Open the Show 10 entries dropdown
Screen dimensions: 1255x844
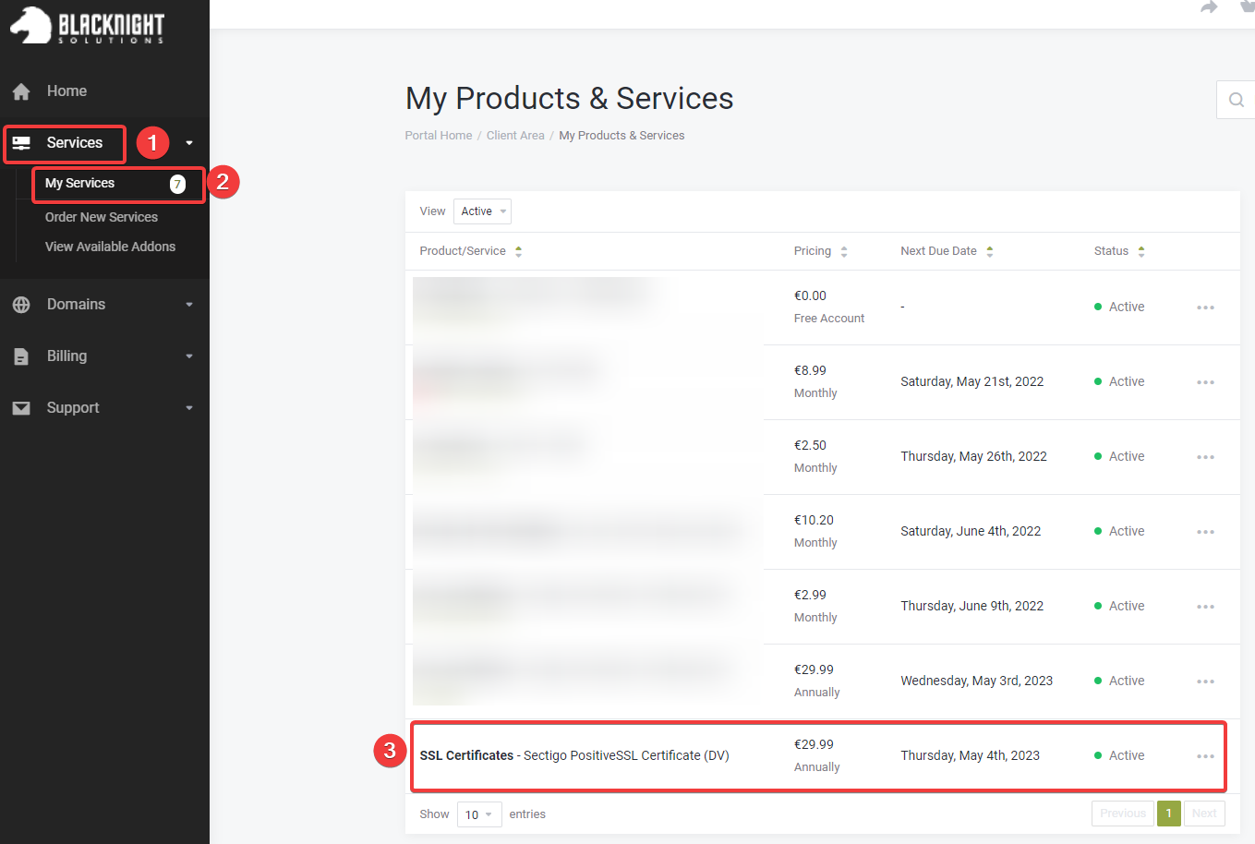479,814
